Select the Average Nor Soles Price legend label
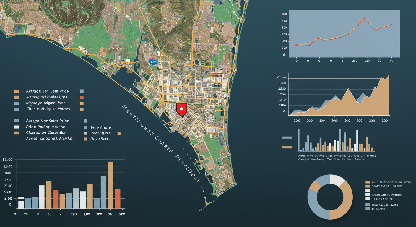This screenshot has width=416, height=227. [x=47, y=121]
